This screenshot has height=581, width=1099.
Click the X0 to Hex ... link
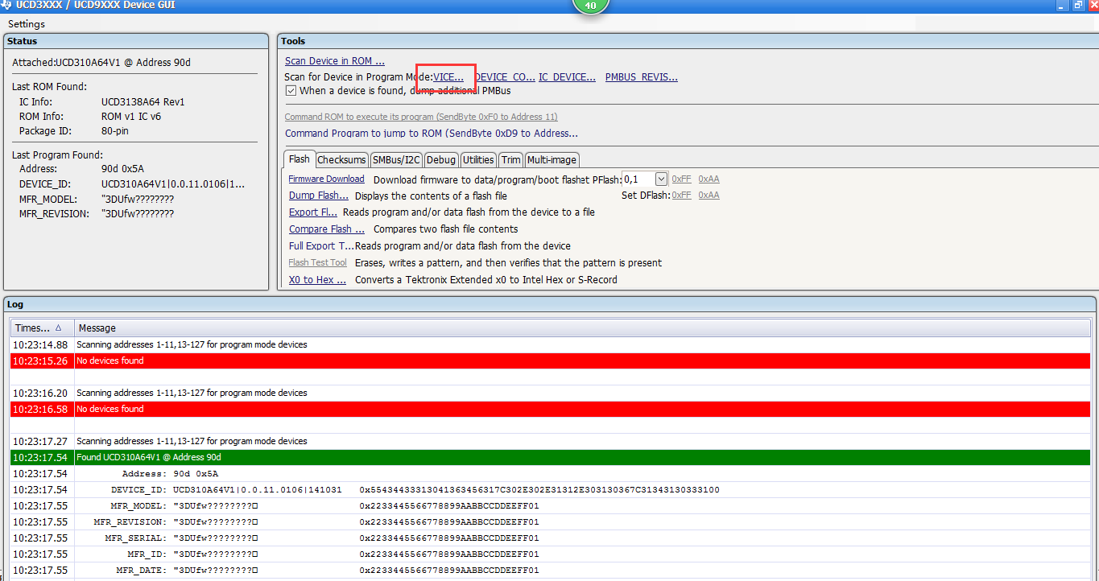pos(318,280)
